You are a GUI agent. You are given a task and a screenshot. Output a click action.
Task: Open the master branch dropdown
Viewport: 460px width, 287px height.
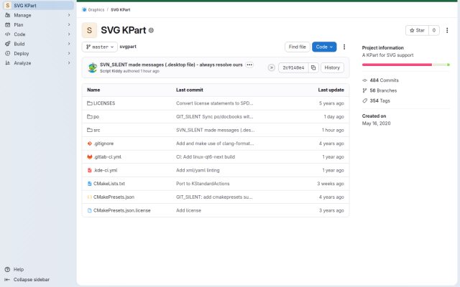click(x=100, y=47)
